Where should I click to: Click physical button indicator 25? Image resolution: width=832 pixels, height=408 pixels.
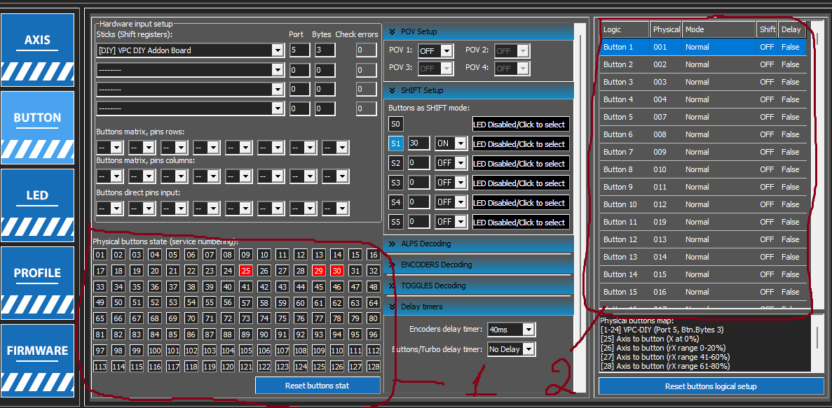click(x=245, y=271)
